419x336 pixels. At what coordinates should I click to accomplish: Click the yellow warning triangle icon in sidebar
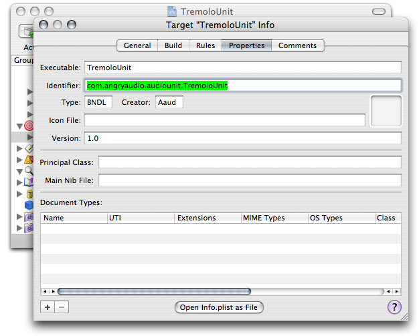[x=29, y=160]
